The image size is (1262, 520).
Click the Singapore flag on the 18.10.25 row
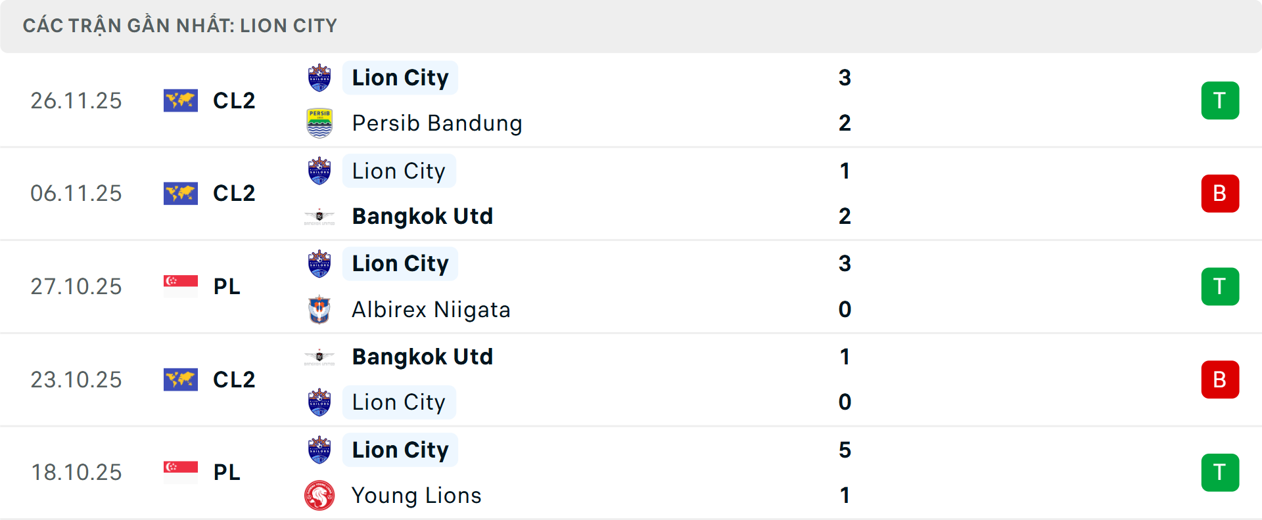pyautogui.click(x=181, y=473)
